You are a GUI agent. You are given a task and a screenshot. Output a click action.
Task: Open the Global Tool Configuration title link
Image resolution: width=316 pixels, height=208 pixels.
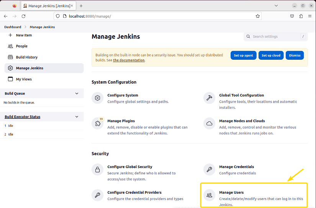[x=241, y=95]
